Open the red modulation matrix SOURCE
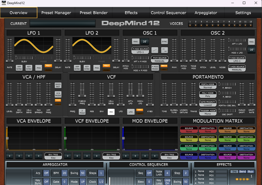This screenshot has width=262, height=185. (x=189, y=130)
